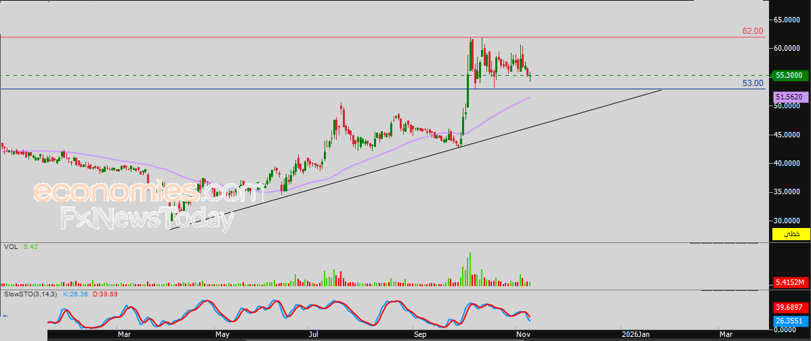The width and height of the screenshot is (811, 341).
Task: Select the green 55.3000 current price tag
Action: coord(790,76)
